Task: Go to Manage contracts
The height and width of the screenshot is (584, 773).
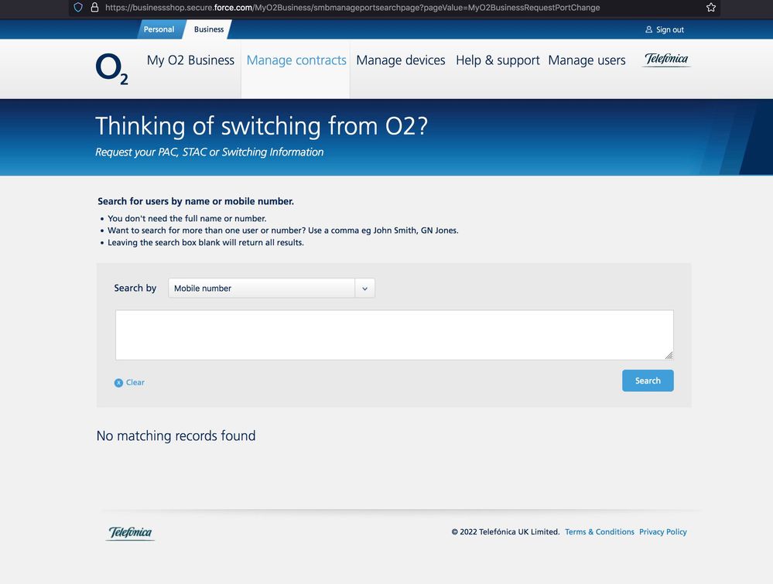Action: point(296,60)
